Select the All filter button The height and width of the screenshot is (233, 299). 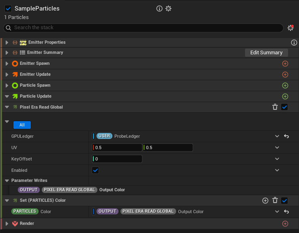coord(22,125)
